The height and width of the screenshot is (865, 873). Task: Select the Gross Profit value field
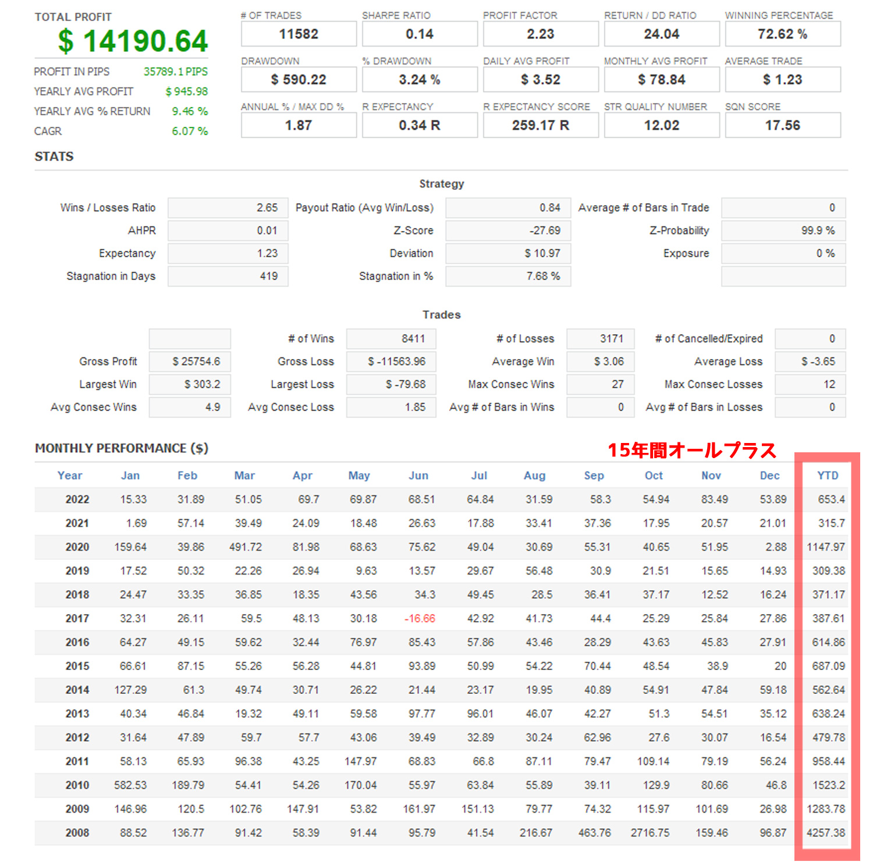[190, 361]
